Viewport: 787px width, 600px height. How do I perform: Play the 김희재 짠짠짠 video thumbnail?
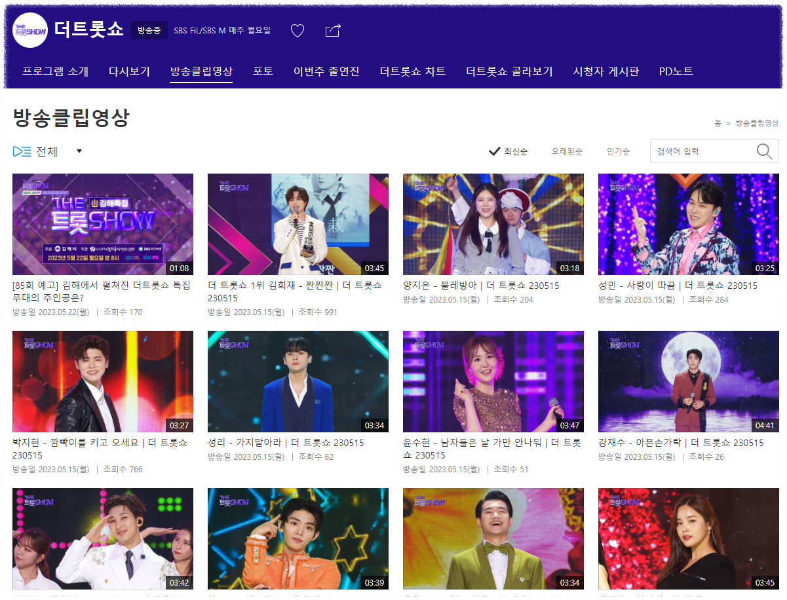[298, 224]
